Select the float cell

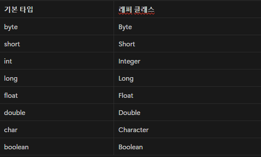point(57,95)
